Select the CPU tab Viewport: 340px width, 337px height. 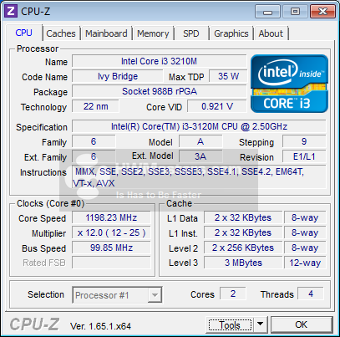(x=24, y=33)
